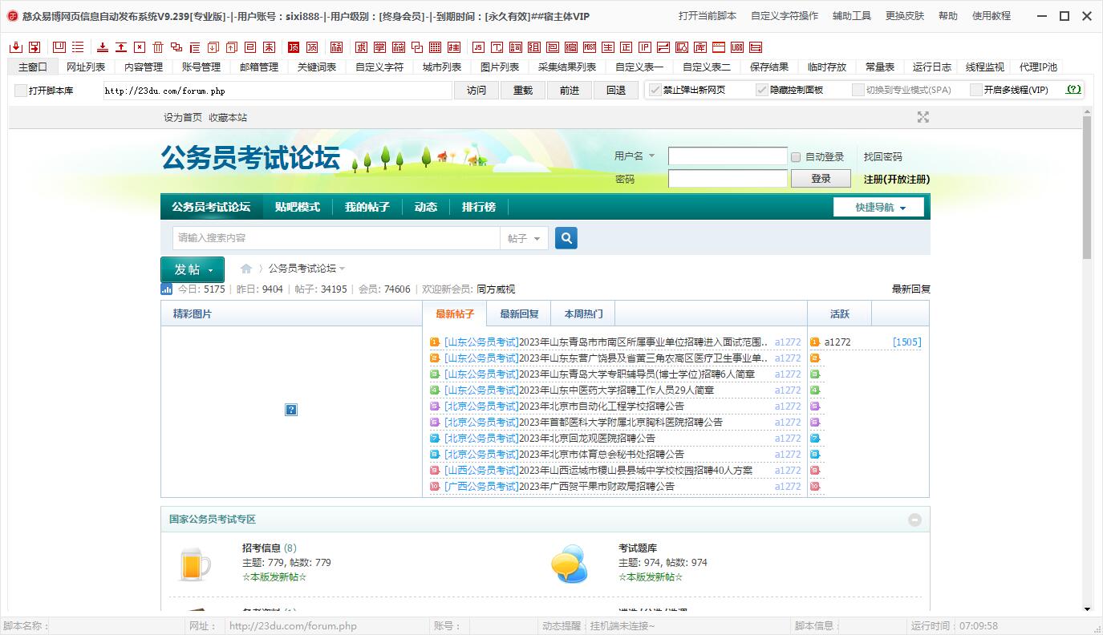Click the trash can toolbar icon

pyautogui.click(x=158, y=47)
